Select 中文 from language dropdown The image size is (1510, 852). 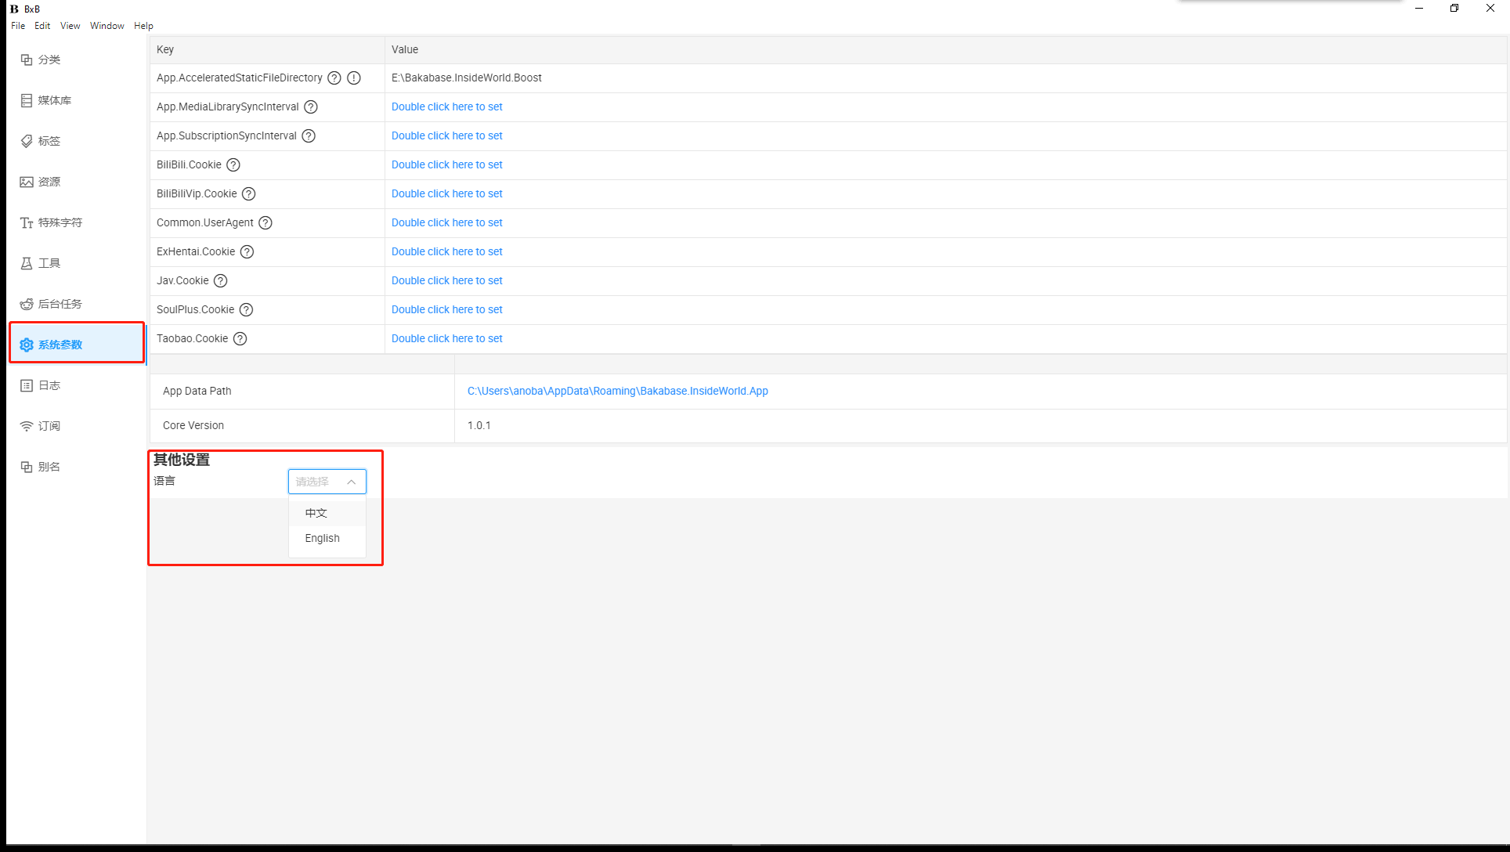pyautogui.click(x=316, y=513)
